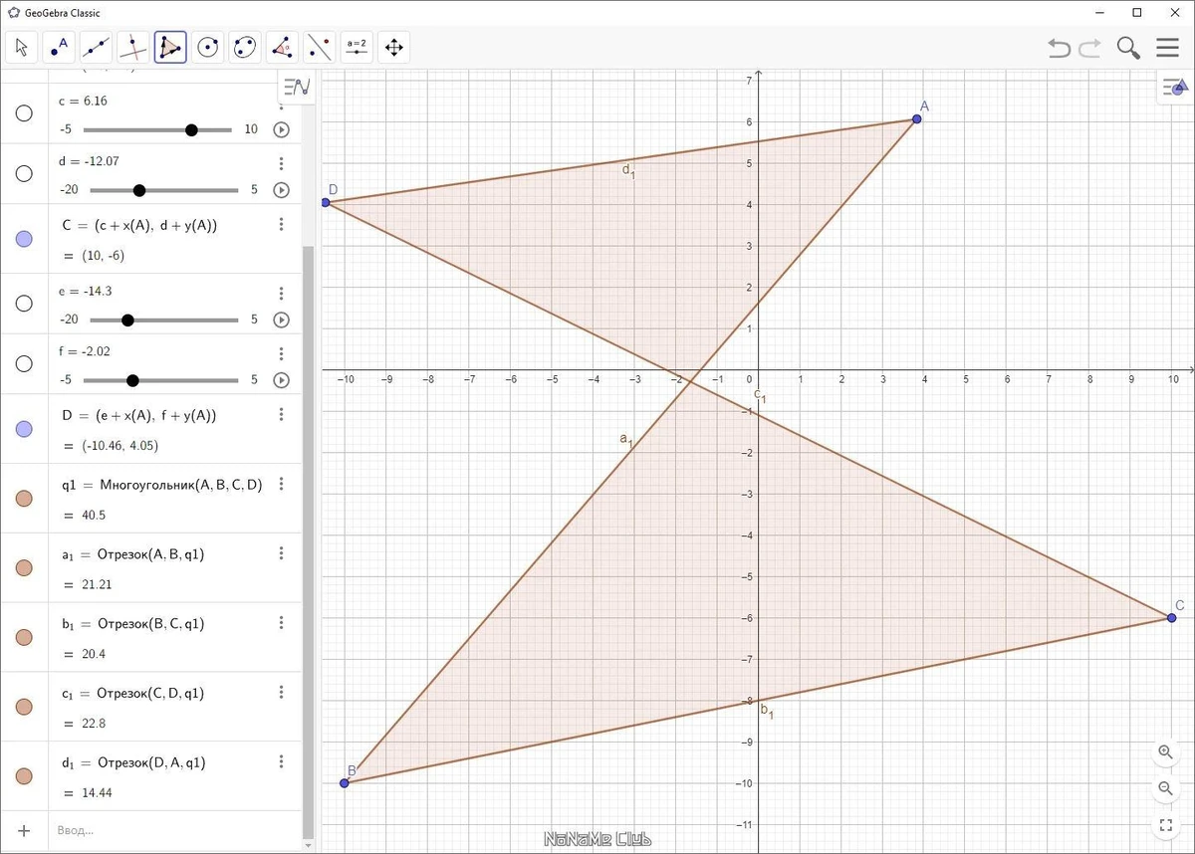Toggle visibility of slider c
1195x854 pixels.
(24, 113)
